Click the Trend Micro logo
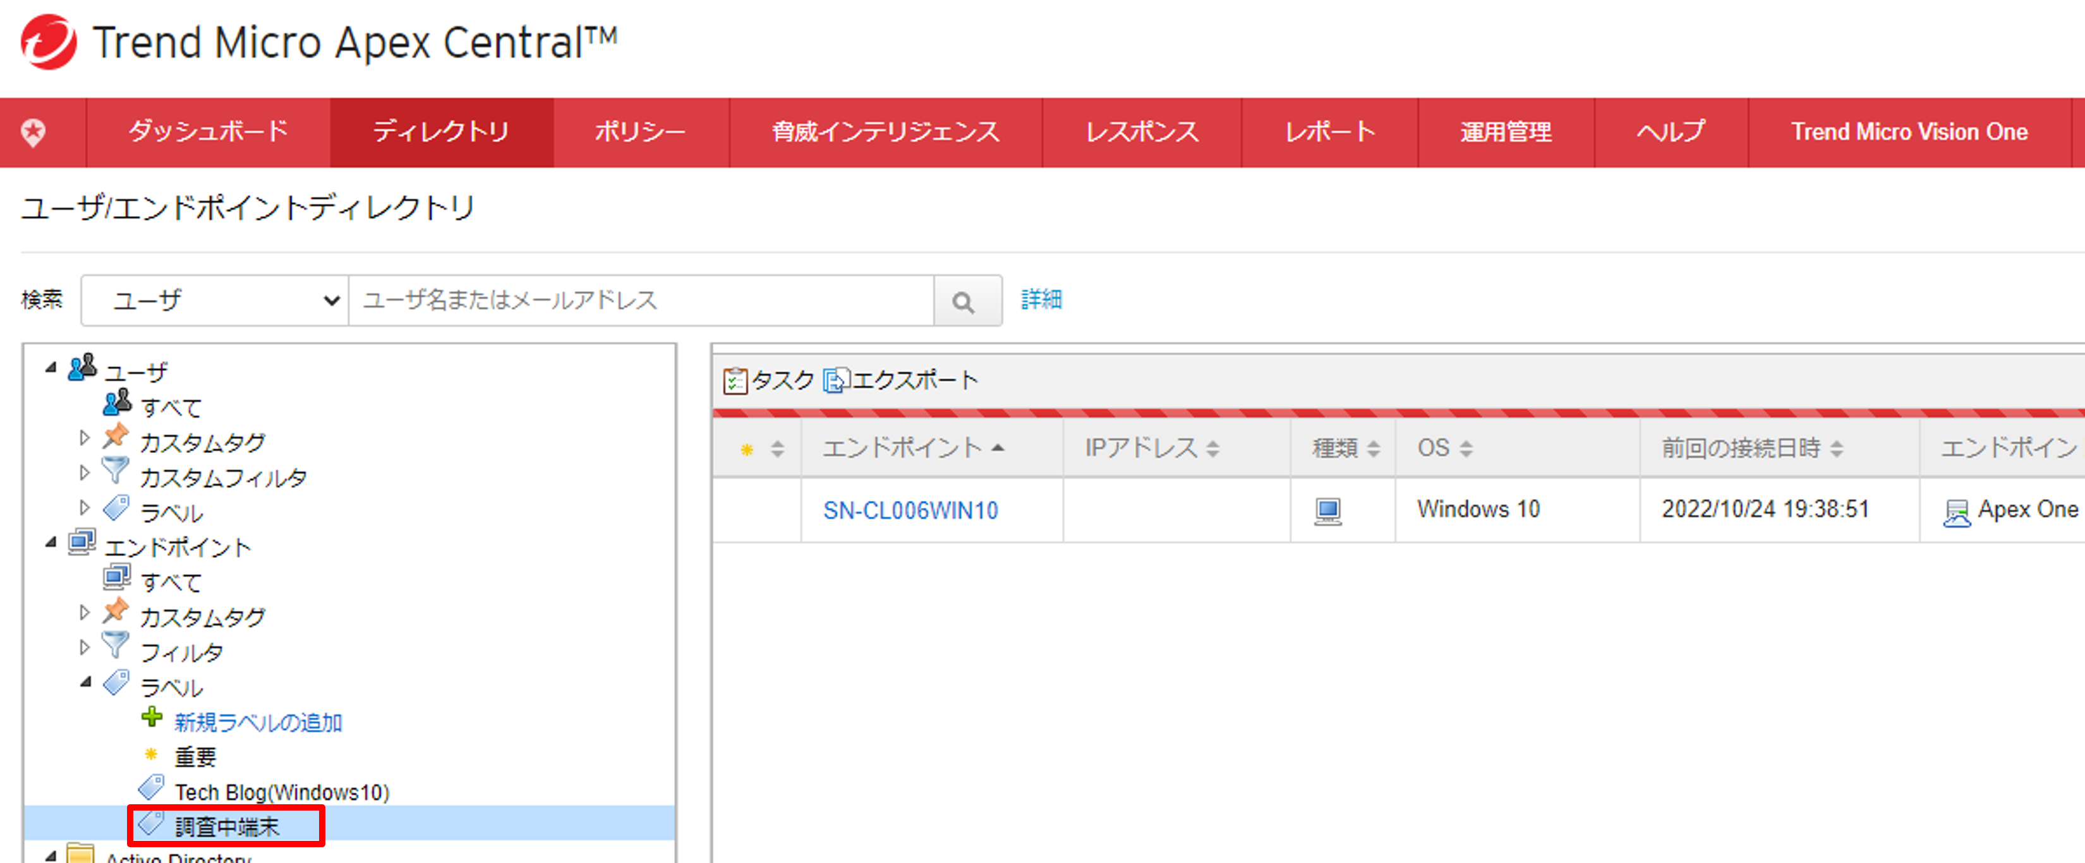 [x=49, y=42]
